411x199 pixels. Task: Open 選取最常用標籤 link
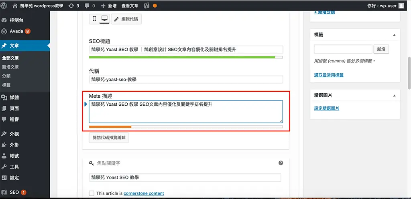(329, 75)
